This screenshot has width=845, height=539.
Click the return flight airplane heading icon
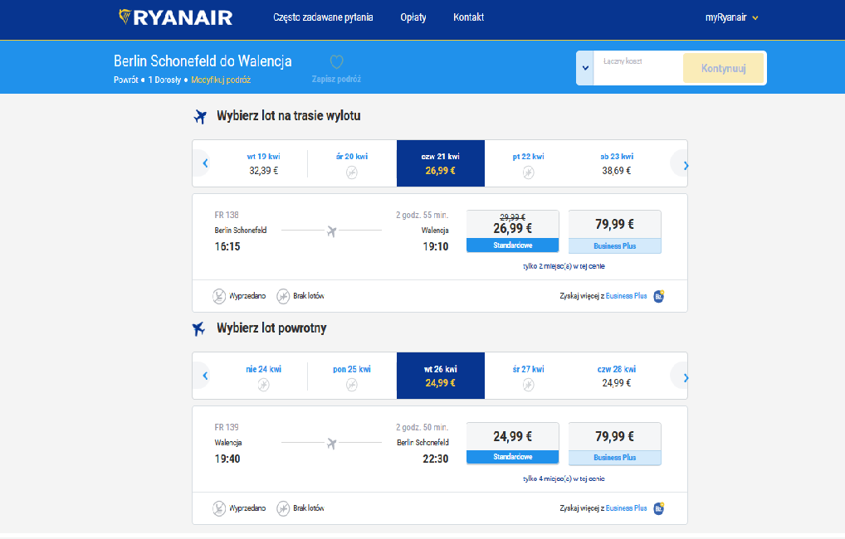coord(199,328)
